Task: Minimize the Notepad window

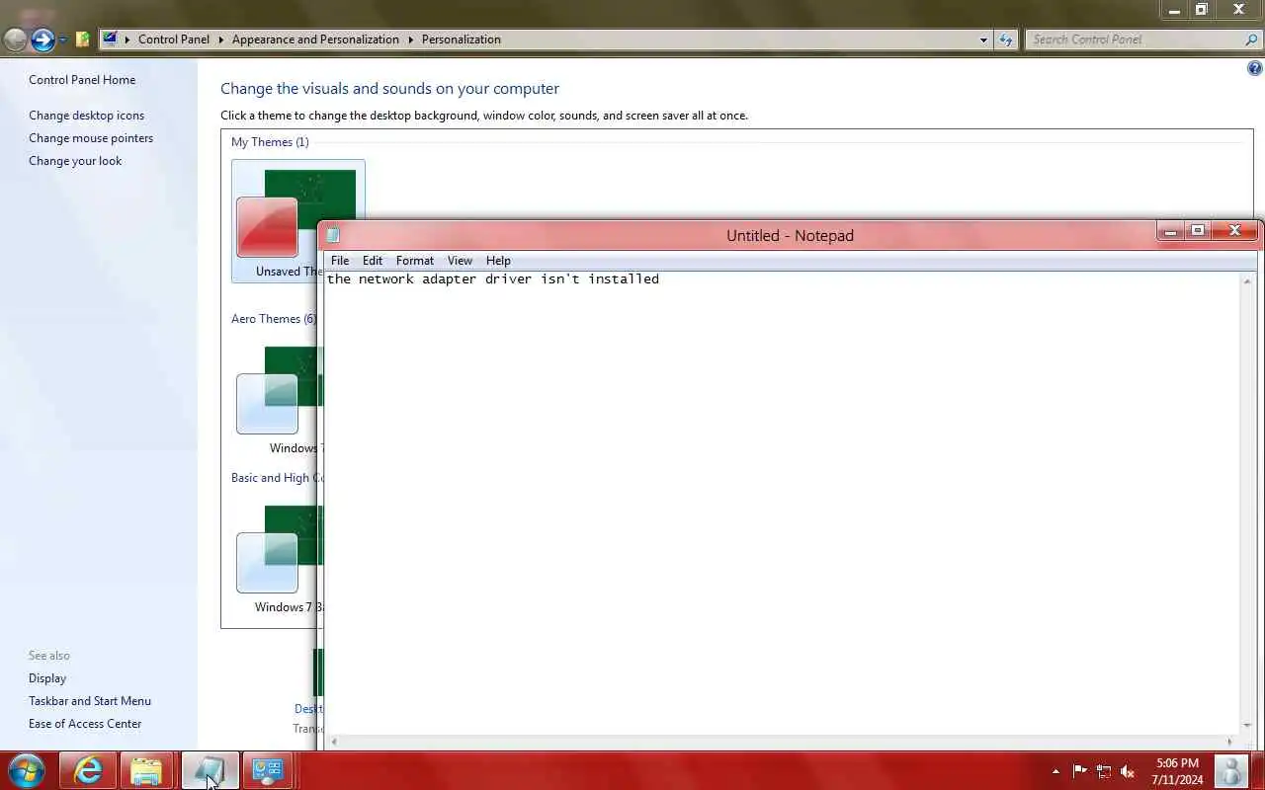Action: (1170, 231)
